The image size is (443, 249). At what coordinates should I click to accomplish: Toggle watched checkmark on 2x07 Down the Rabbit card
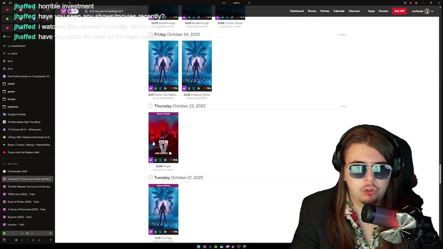(151, 89)
